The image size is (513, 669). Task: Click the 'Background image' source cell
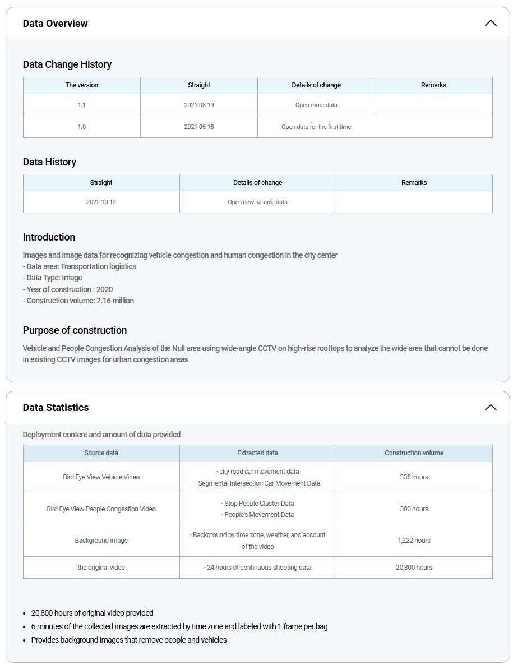pyautogui.click(x=101, y=541)
